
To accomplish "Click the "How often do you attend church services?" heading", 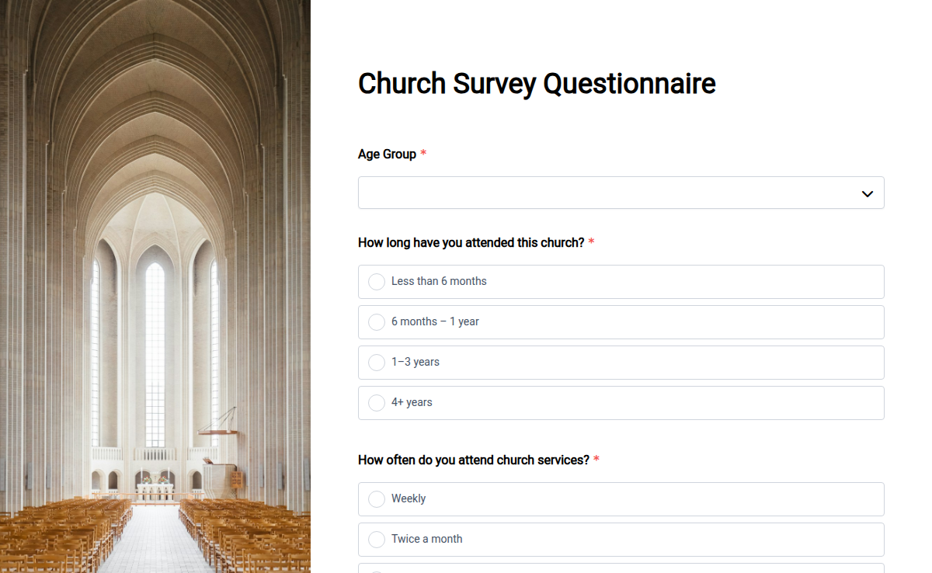I will pyautogui.click(x=473, y=460).
